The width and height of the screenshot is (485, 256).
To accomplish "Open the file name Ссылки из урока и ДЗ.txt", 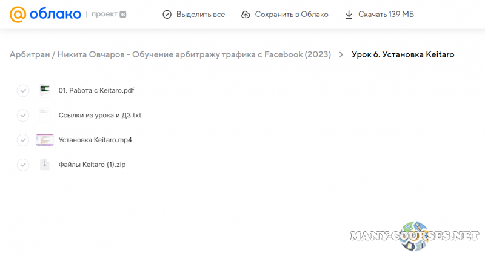I will coord(100,115).
